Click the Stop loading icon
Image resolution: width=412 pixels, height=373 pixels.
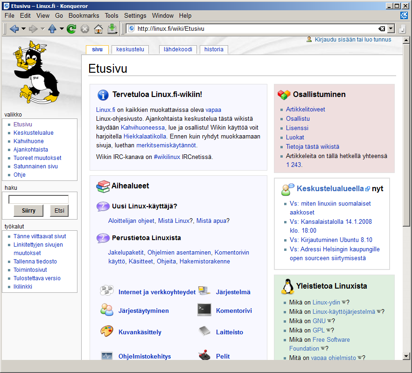pyautogui.click(x=85, y=29)
